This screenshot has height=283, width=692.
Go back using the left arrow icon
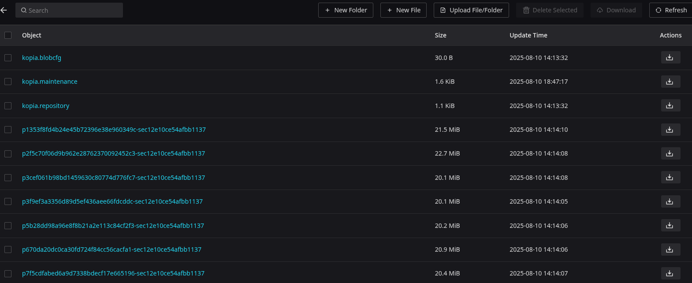point(4,10)
